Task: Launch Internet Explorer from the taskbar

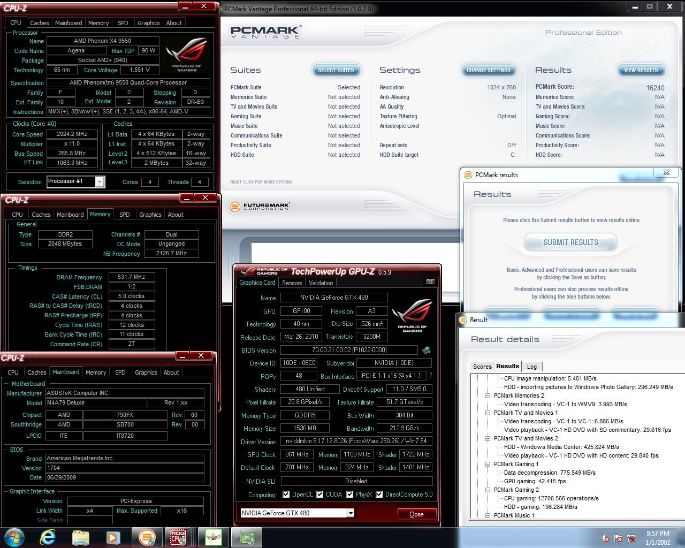Action: pyautogui.click(x=48, y=537)
